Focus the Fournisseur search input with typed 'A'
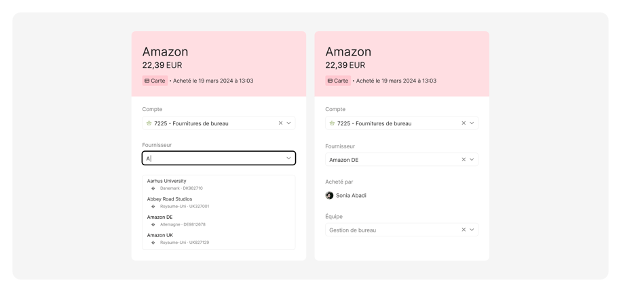The height and width of the screenshot is (292, 621). (210, 158)
